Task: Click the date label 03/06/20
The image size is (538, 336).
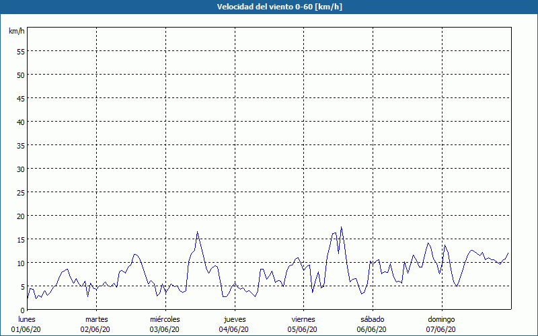Action: [164, 329]
